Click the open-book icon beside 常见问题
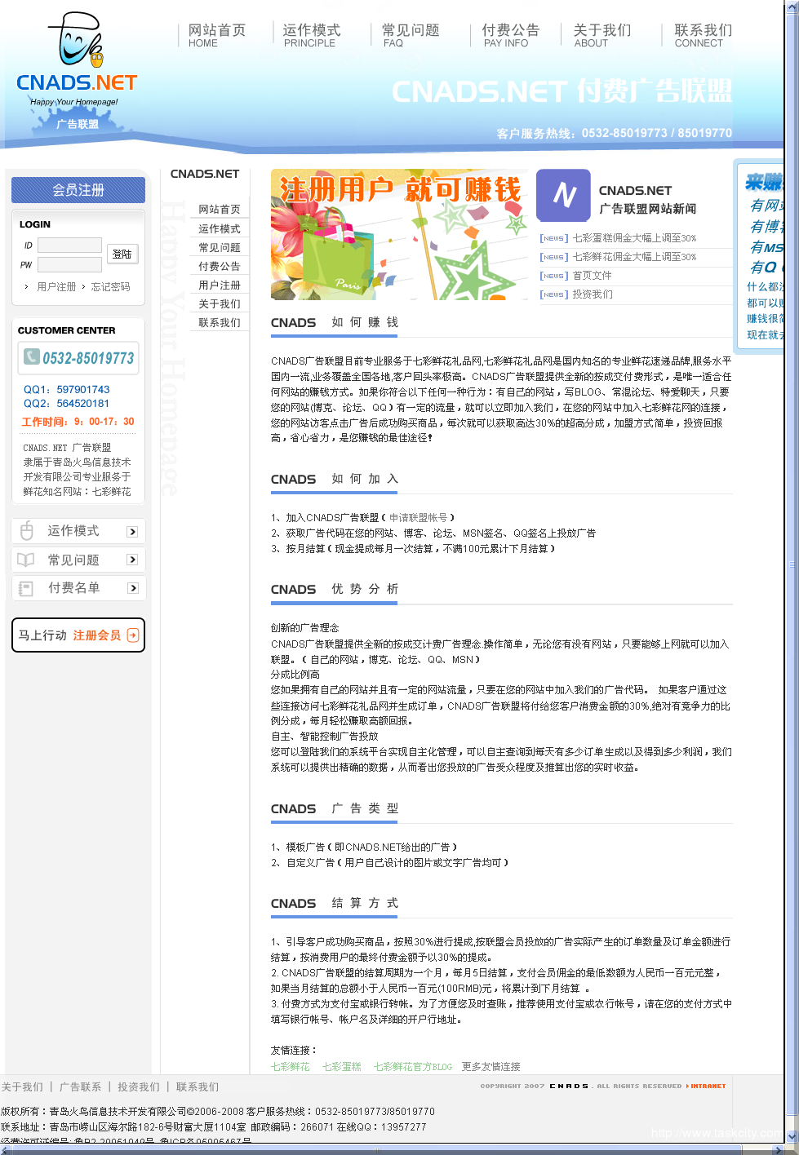Image resolution: width=799 pixels, height=1155 pixels. click(25, 560)
